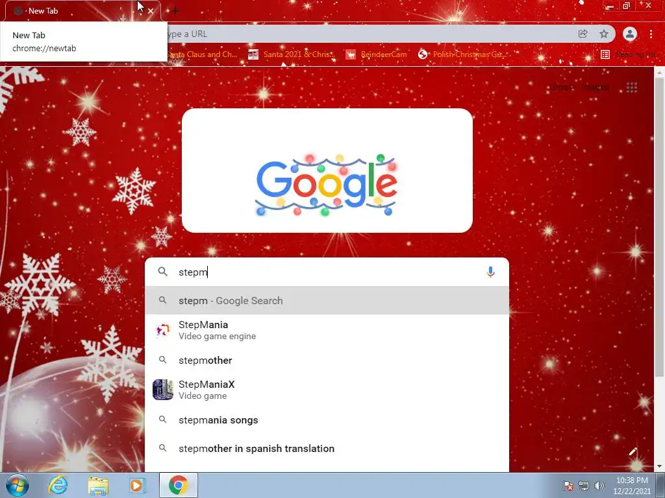The height and width of the screenshot is (498, 665).
Task: Click the New Tab tab title
Action: [43, 11]
